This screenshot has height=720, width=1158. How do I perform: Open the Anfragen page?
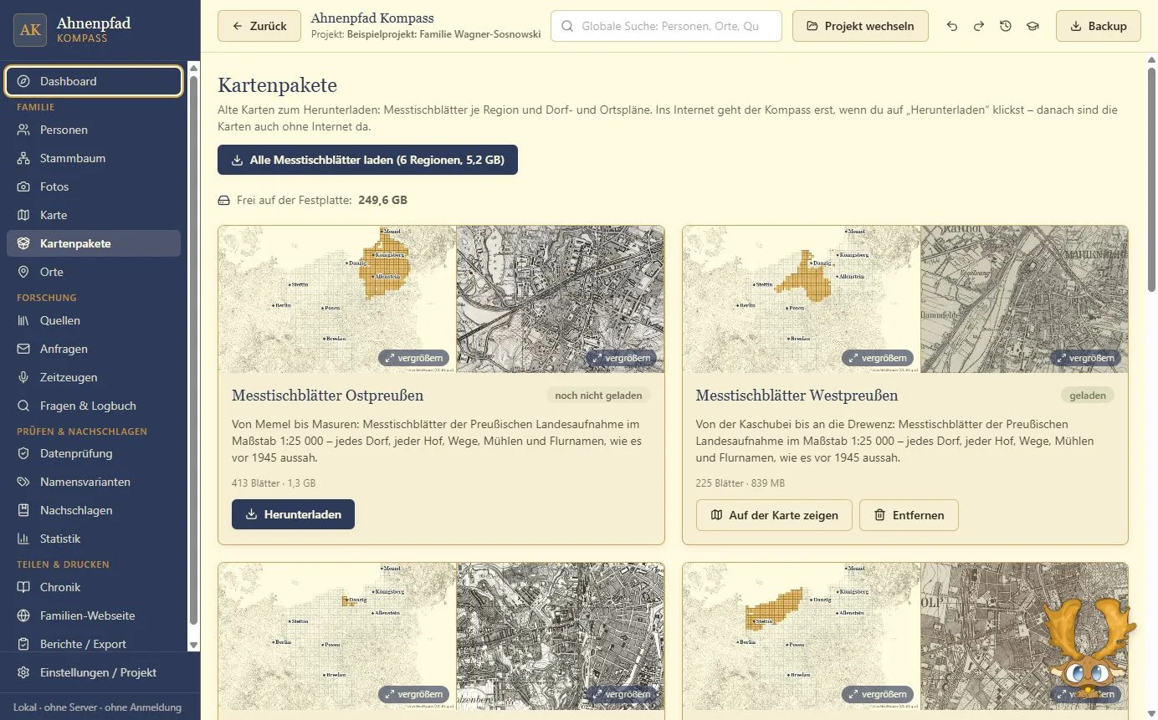pyautogui.click(x=94, y=349)
